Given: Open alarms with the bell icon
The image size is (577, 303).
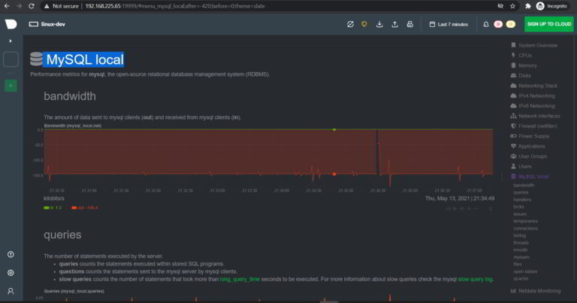Looking at the screenshot, I should [x=486, y=24].
